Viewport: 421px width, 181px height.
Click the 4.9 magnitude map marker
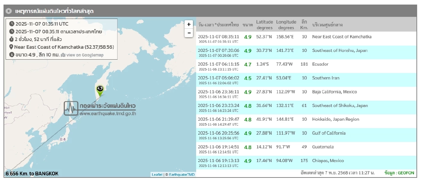(x=100, y=90)
